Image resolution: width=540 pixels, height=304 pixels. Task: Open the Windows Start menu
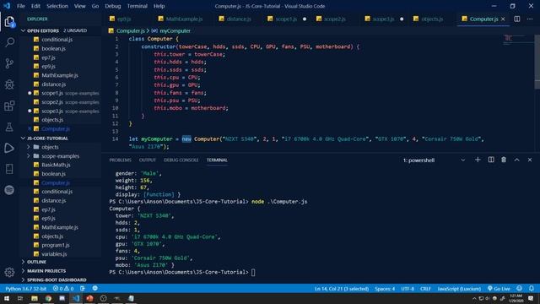(x=7, y=298)
